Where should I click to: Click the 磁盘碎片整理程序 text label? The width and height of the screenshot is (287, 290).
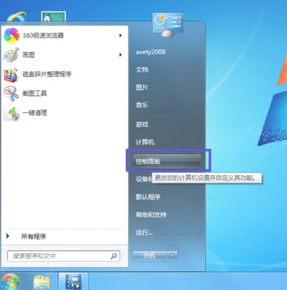pos(47,74)
